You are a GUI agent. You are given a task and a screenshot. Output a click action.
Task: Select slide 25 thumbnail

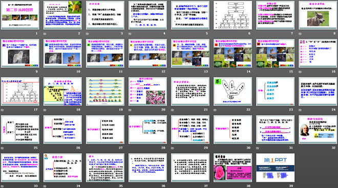(20, 129)
